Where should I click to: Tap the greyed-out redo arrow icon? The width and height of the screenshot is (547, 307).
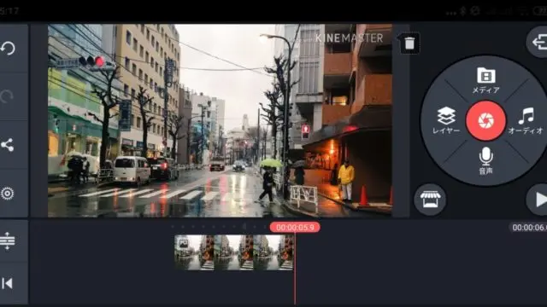(x=7, y=96)
